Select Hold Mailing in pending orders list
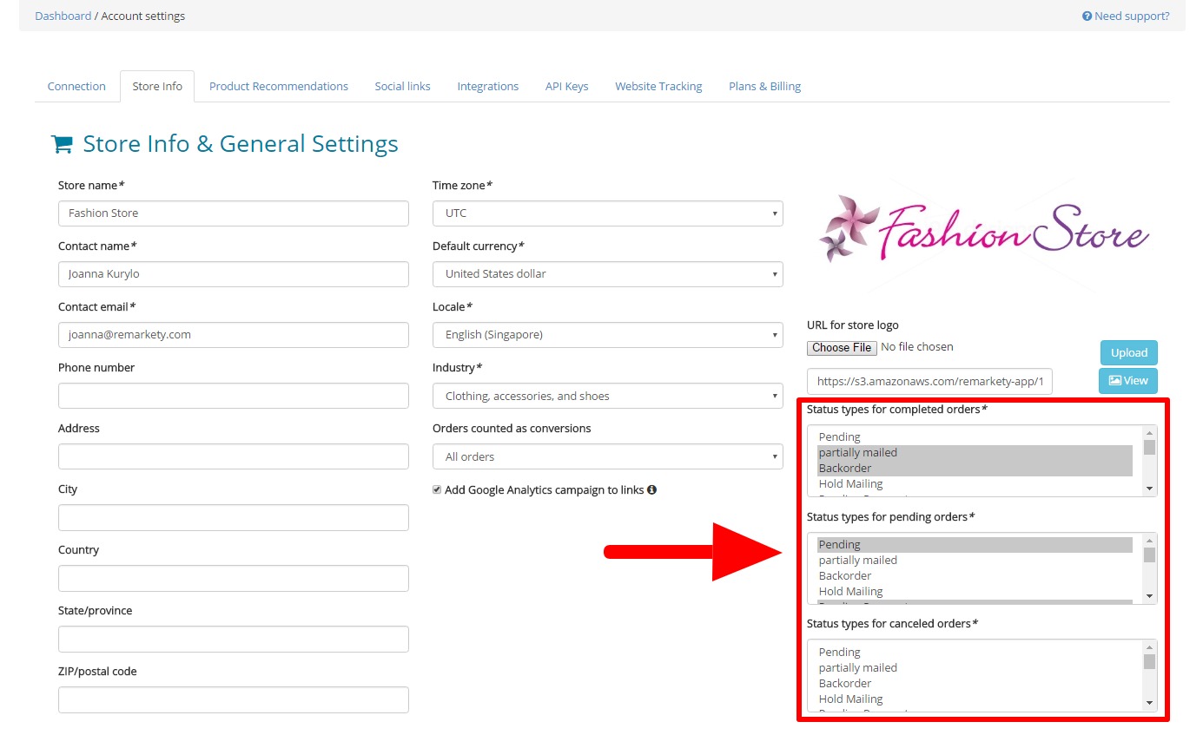This screenshot has height=735, width=1203. tap(975, 592)
